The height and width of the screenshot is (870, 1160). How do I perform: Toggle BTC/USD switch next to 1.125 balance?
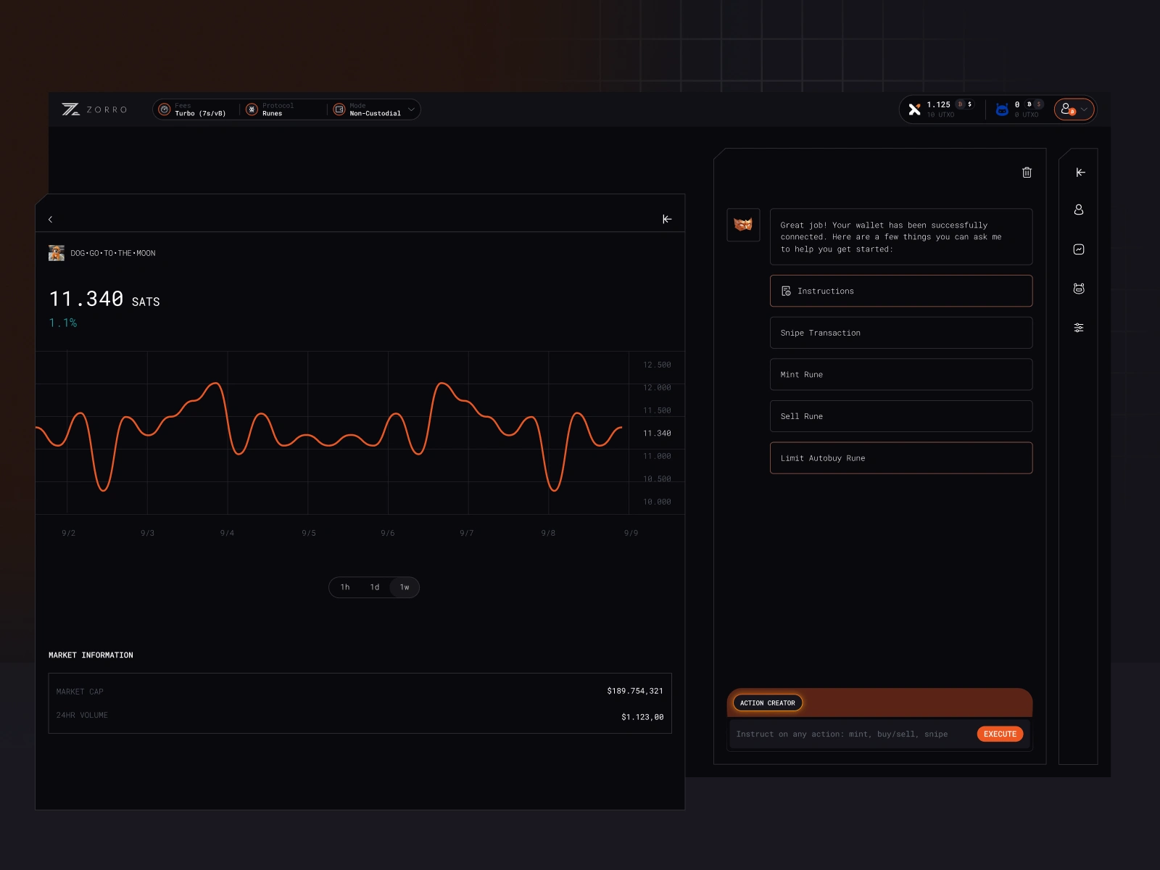click(x=965, y=104)
